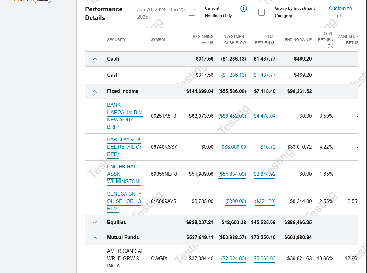Click Cash investment cash flow ($1,286.13)
The image size is (367, 273).
[x=234, y=75]
